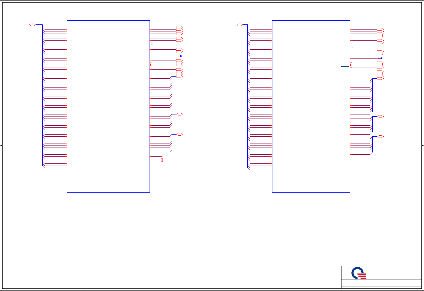Select the left large blue component block

coord(108,106)
